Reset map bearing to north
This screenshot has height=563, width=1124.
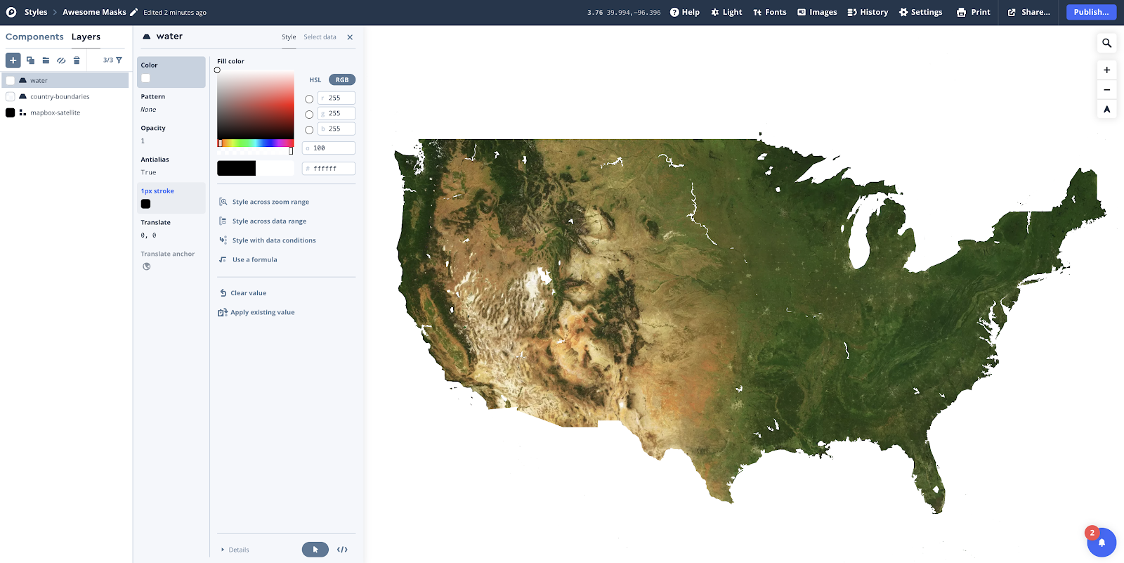[x=1106, y=109]
